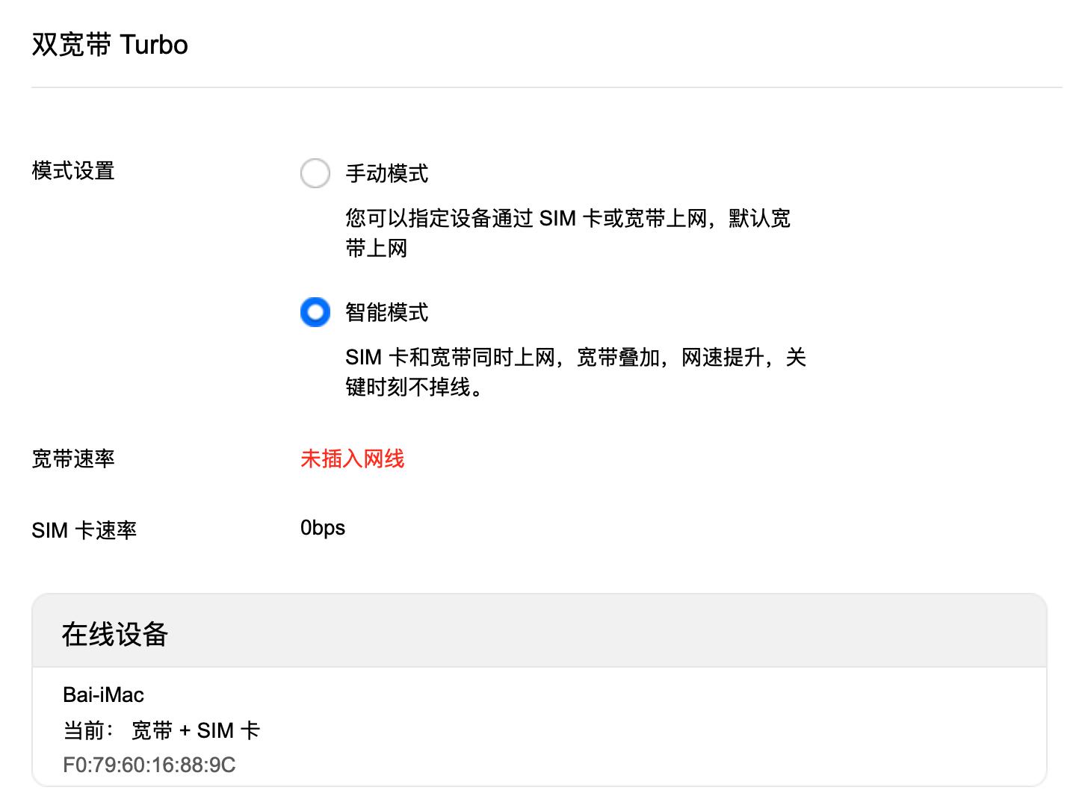The height and width of the screenshot is (808, 1079).
Task: Click the 智能模式 text label
Action: click(x=386, y=313)
